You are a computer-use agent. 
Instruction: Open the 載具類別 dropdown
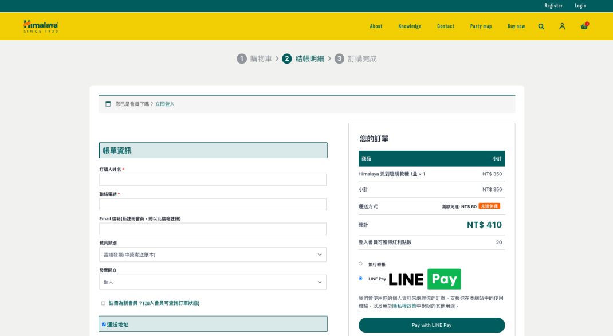click(213, 255)
